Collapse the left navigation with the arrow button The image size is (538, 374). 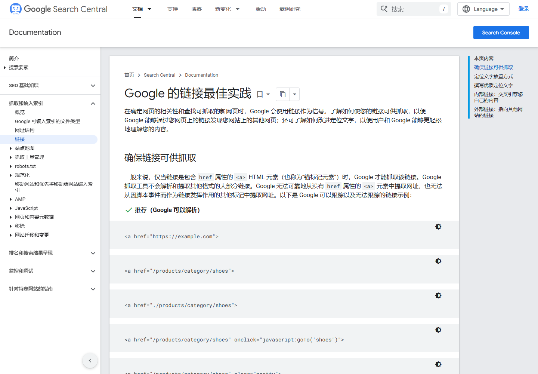tap(90, 361)
